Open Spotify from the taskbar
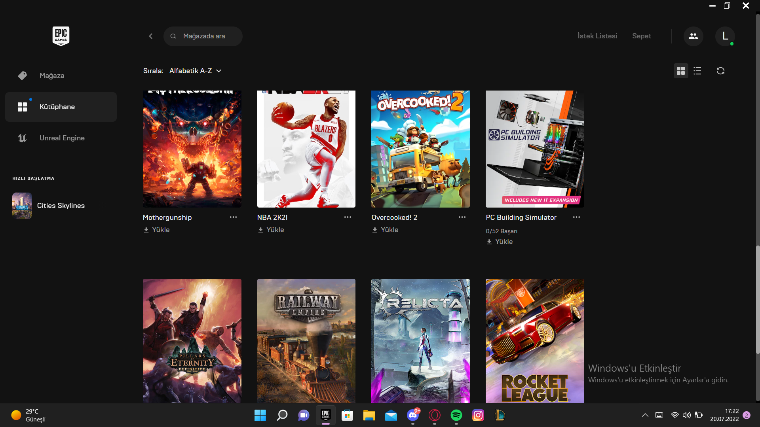760x427 pixels. point(456,415)
